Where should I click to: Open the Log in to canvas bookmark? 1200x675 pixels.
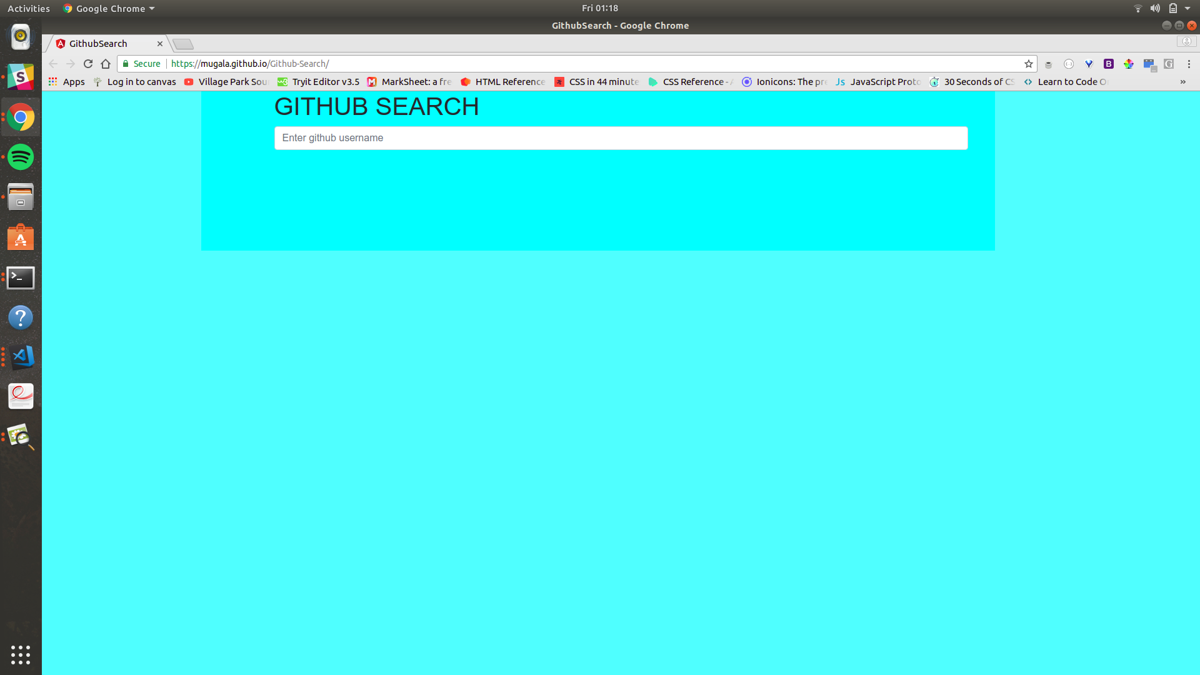[x=135, y=82]
